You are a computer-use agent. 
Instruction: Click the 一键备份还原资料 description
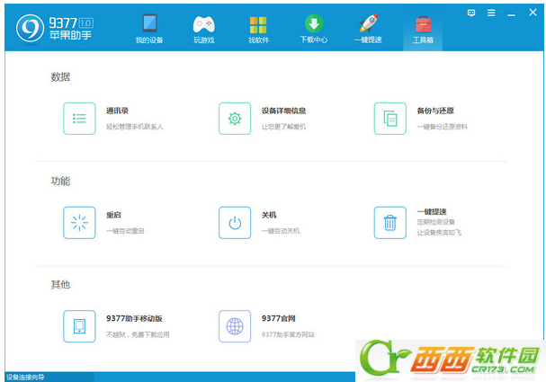443,127
